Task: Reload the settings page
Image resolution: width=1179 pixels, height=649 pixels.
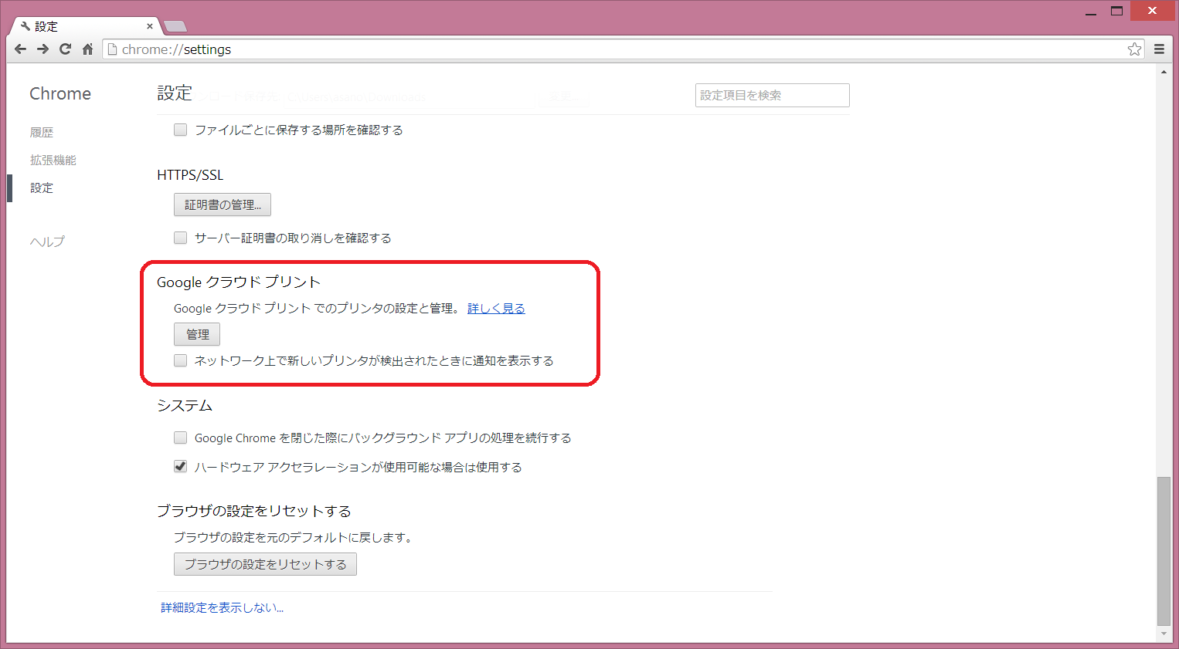Action: (x=65, y=49)
